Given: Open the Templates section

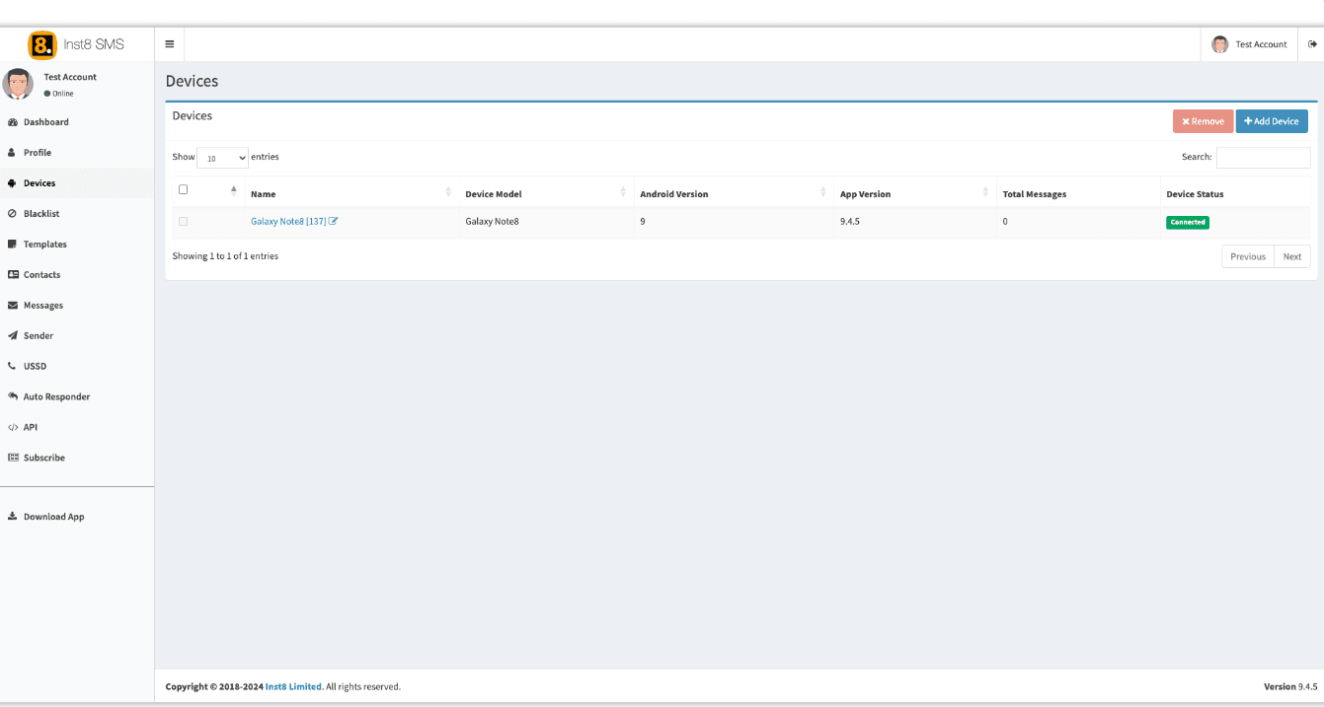Looking at the screenshot, I should click(77, 245).
